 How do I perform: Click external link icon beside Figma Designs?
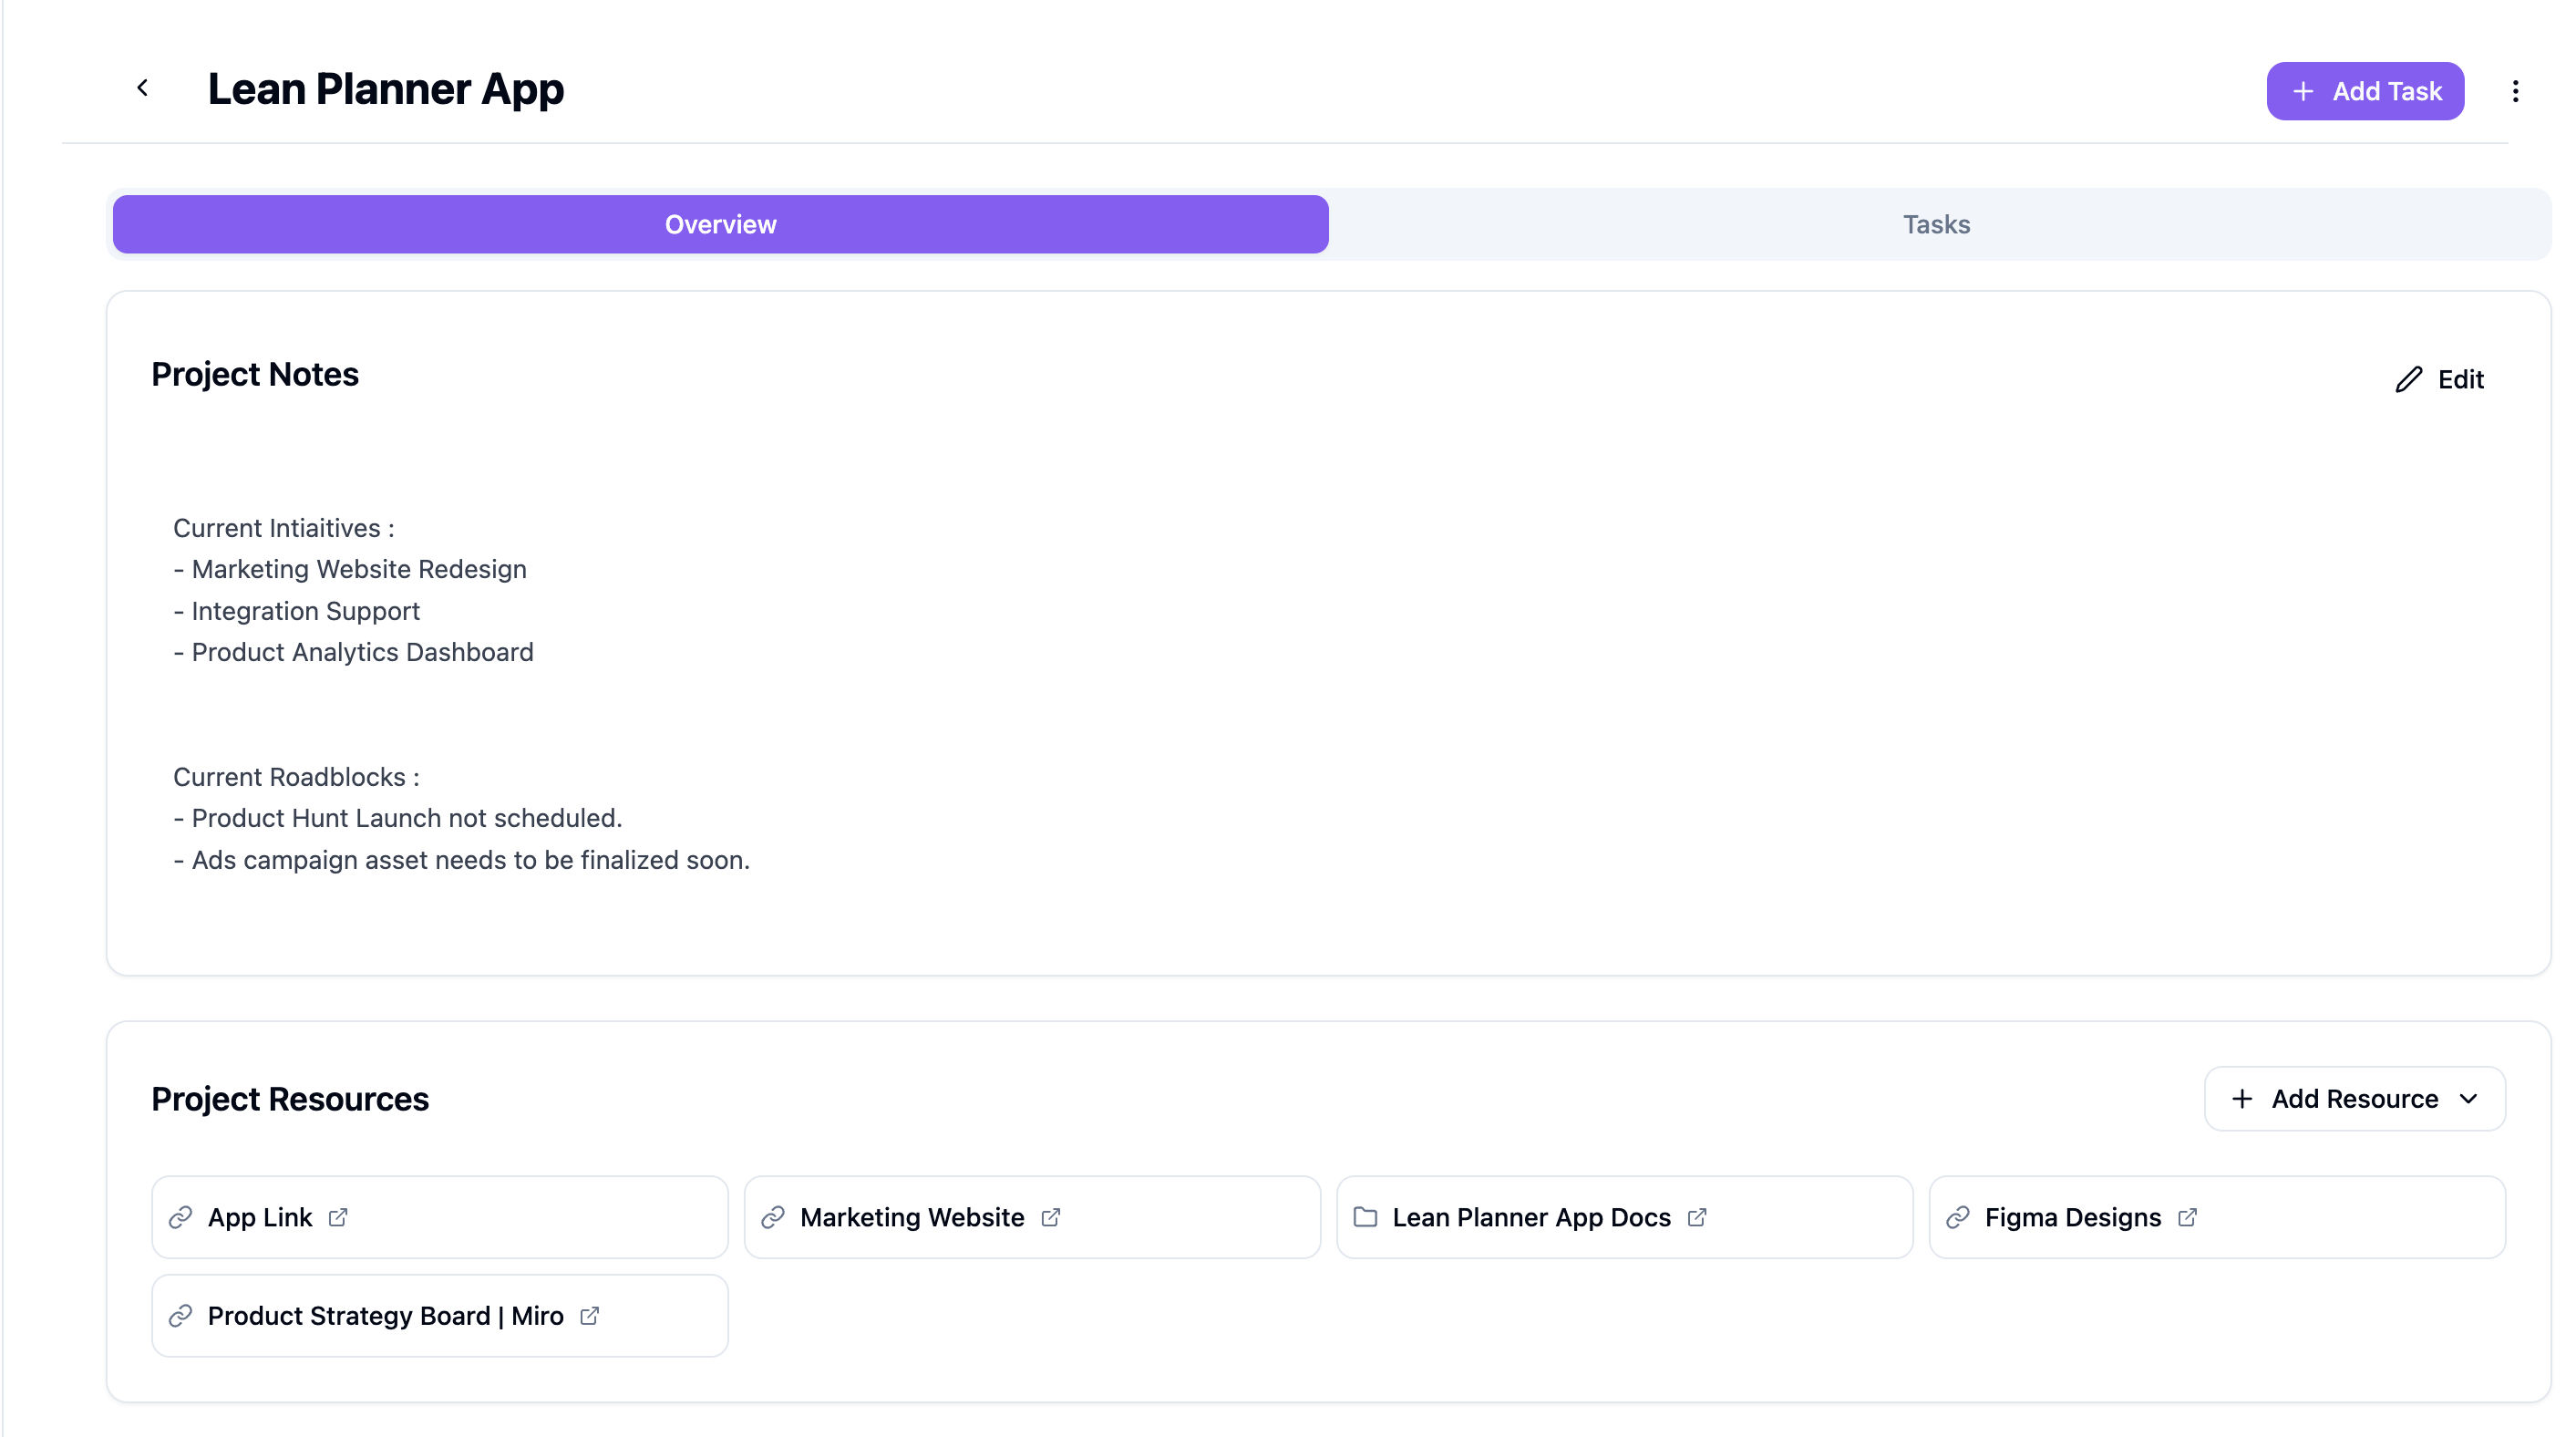2187,1217
